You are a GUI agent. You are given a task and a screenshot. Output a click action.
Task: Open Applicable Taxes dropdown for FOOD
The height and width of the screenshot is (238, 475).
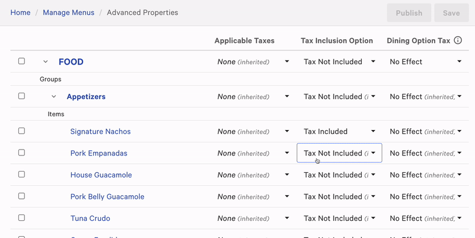[x=253, y=62]
